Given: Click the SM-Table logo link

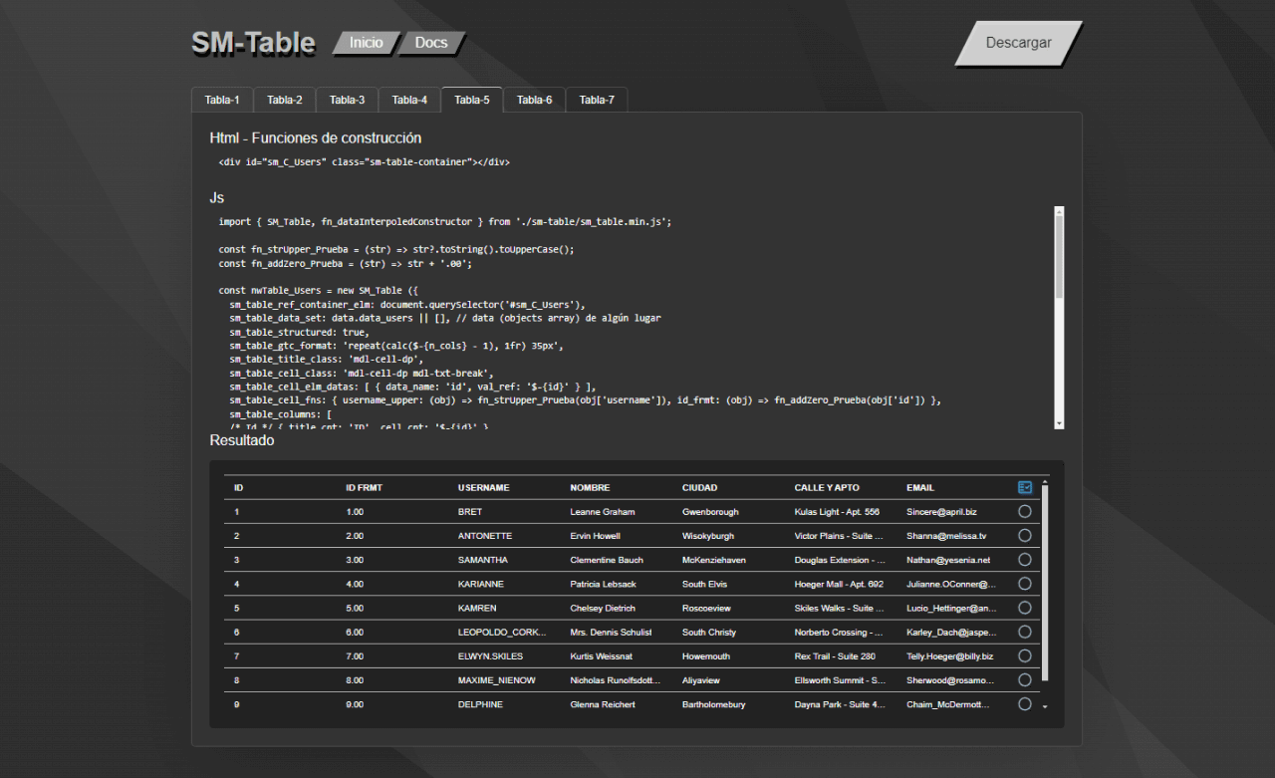Looking at the screenshot, I should pos(252,43).
